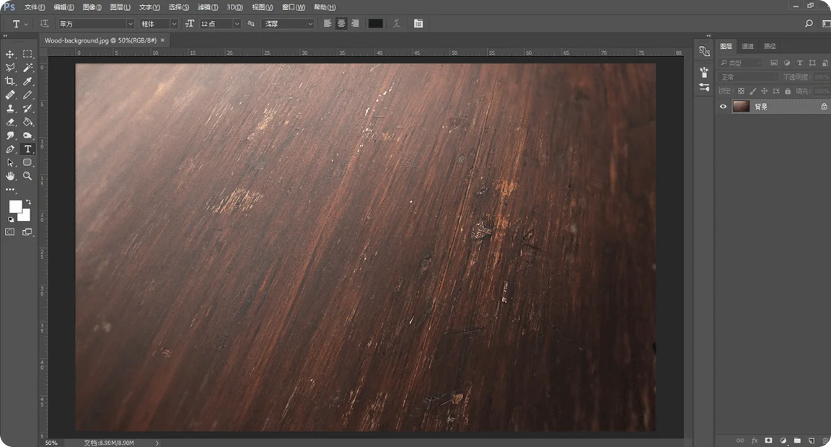
Task: Change the screen mode
Action: coord(27,232)
